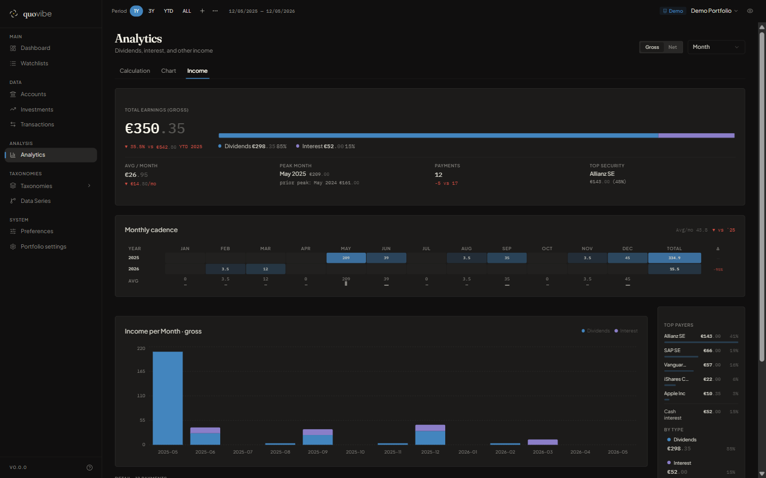Click the May 2025 cell showing 209
This screenshot has height=478, width=766.
pos(346,258)
